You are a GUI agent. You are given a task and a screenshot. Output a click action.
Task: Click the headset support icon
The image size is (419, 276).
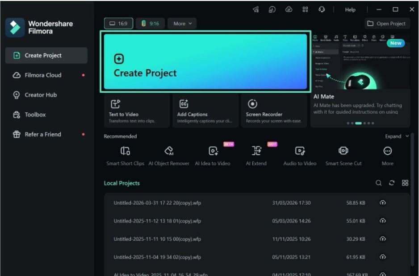pyautogui.click(x=322, y=10)
